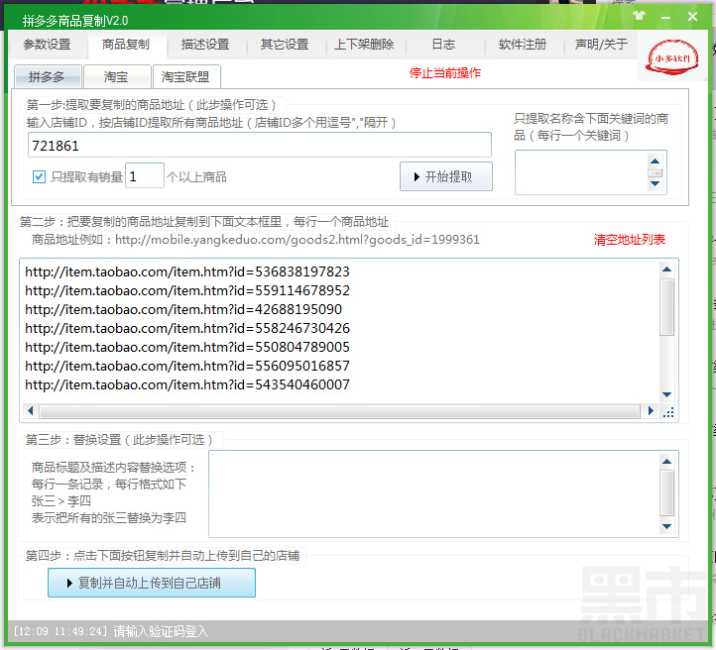Open the 参数设置 tab
Viewport: 716px width, 650px height.
click(x=47, y=45)
